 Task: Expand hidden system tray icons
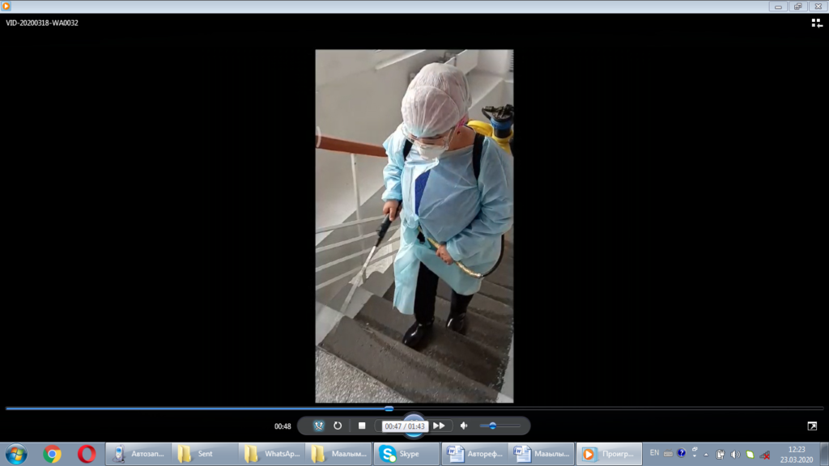[x=707, y=455]
